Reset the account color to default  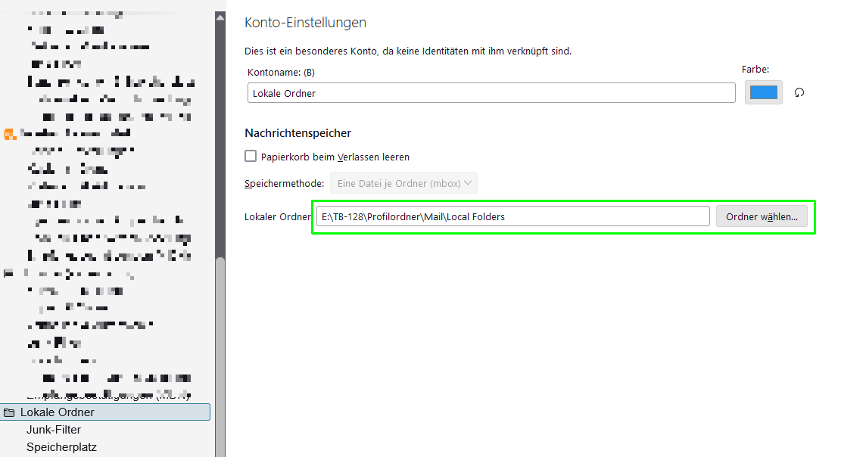[799, 92]
